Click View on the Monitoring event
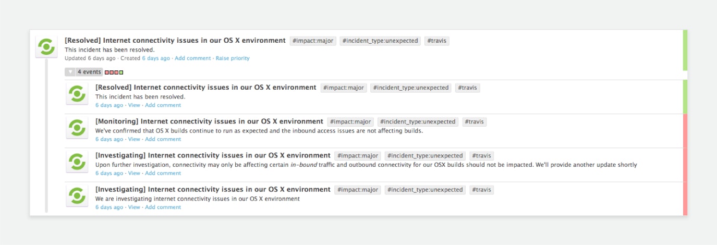 pyautogui.click(x=134, y=139)
